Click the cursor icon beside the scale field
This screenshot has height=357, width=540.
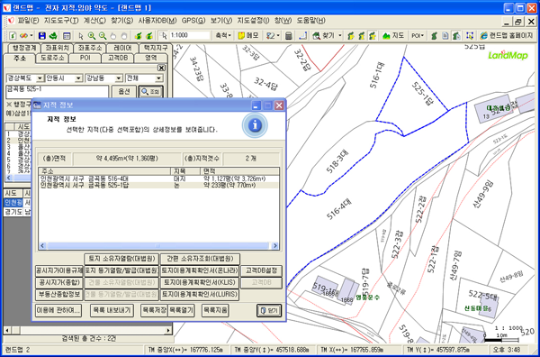[x=163, y=35]
